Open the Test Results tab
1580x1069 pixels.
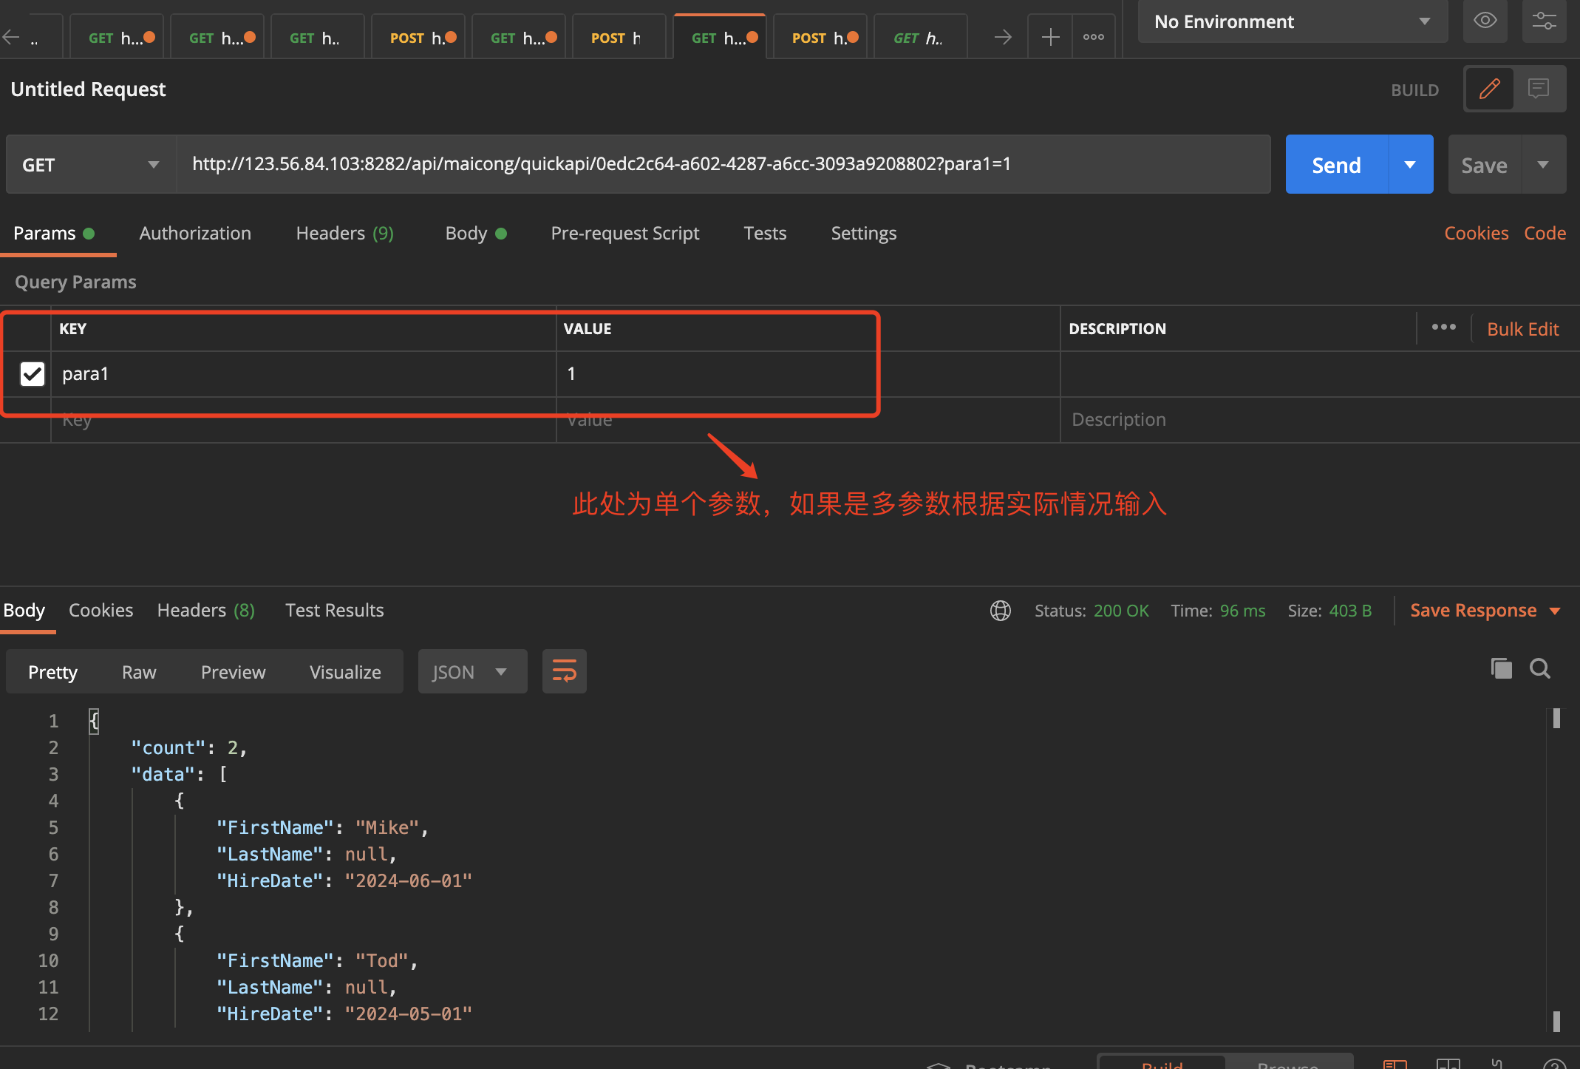[334, 610]
